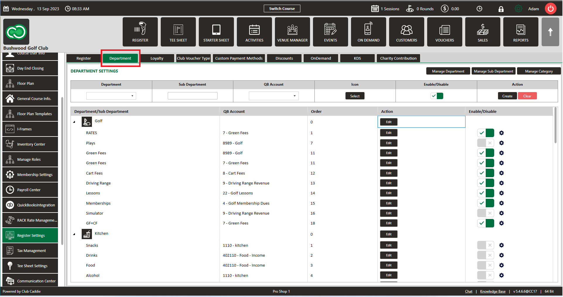Screen dimensions: 563x297
Task: Open the Reports module
Action: click(521, 32)
